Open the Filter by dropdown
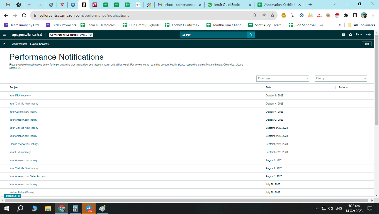This screenshot has height=214, width=379. click(x=341, y=79)
